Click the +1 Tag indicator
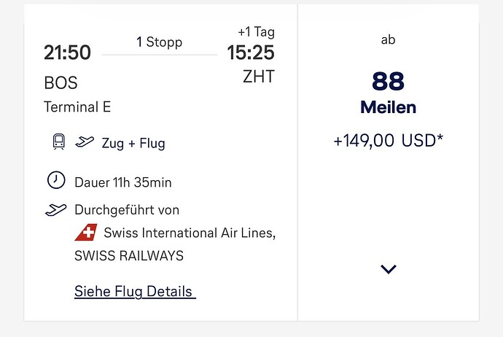 click(x=256, y=32)
